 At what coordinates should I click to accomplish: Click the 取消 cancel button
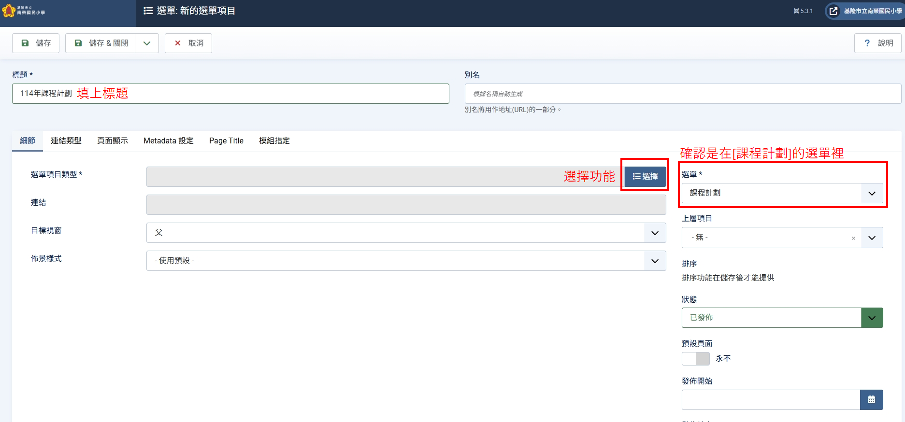point(188,43)
